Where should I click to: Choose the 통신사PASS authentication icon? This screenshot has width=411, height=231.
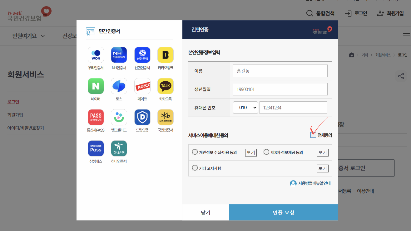tap(96, 117)
